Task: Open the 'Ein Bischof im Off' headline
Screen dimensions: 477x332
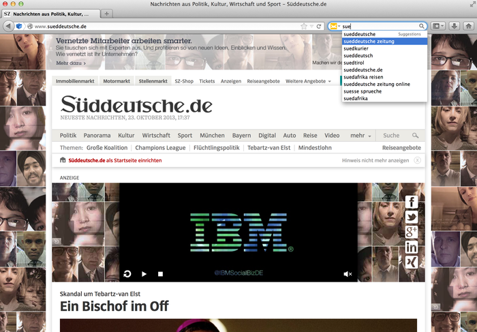Action: pyautogui.click(x=114, y=306)
